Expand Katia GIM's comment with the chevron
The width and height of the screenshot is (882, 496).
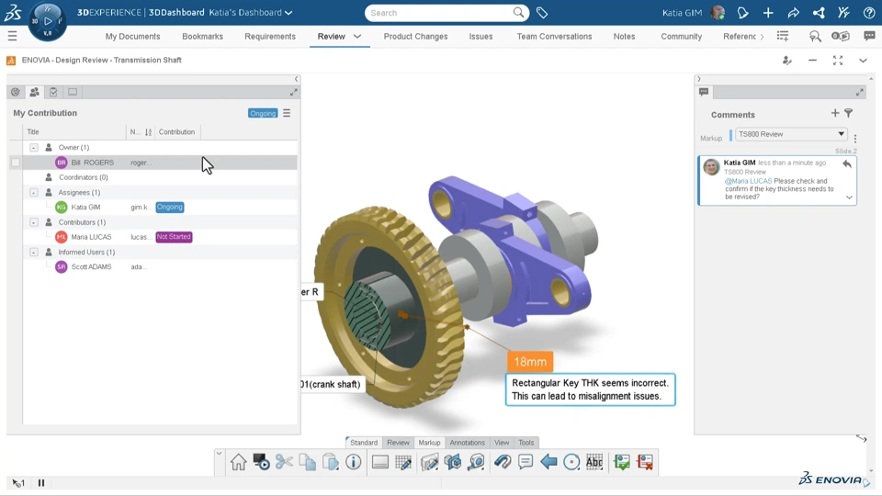click(x=849, y=197)
